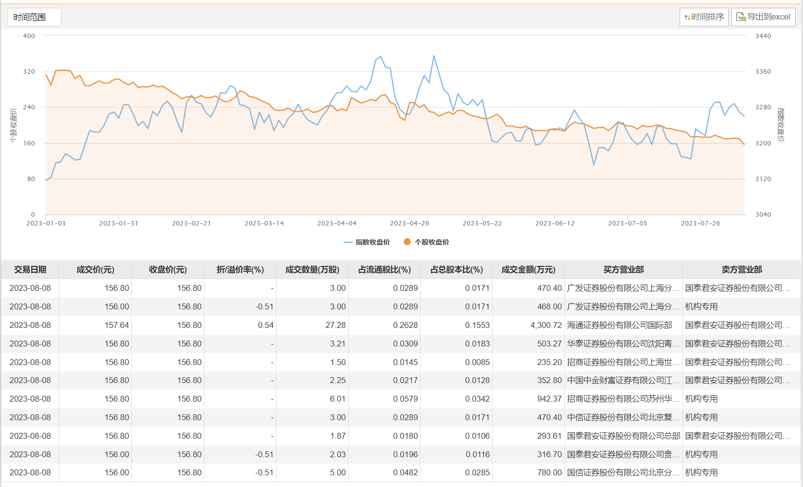This screenshot has height=487, width=803.
Task: Click the 2023-04-04 date label on chart axis
Action: 337,223
